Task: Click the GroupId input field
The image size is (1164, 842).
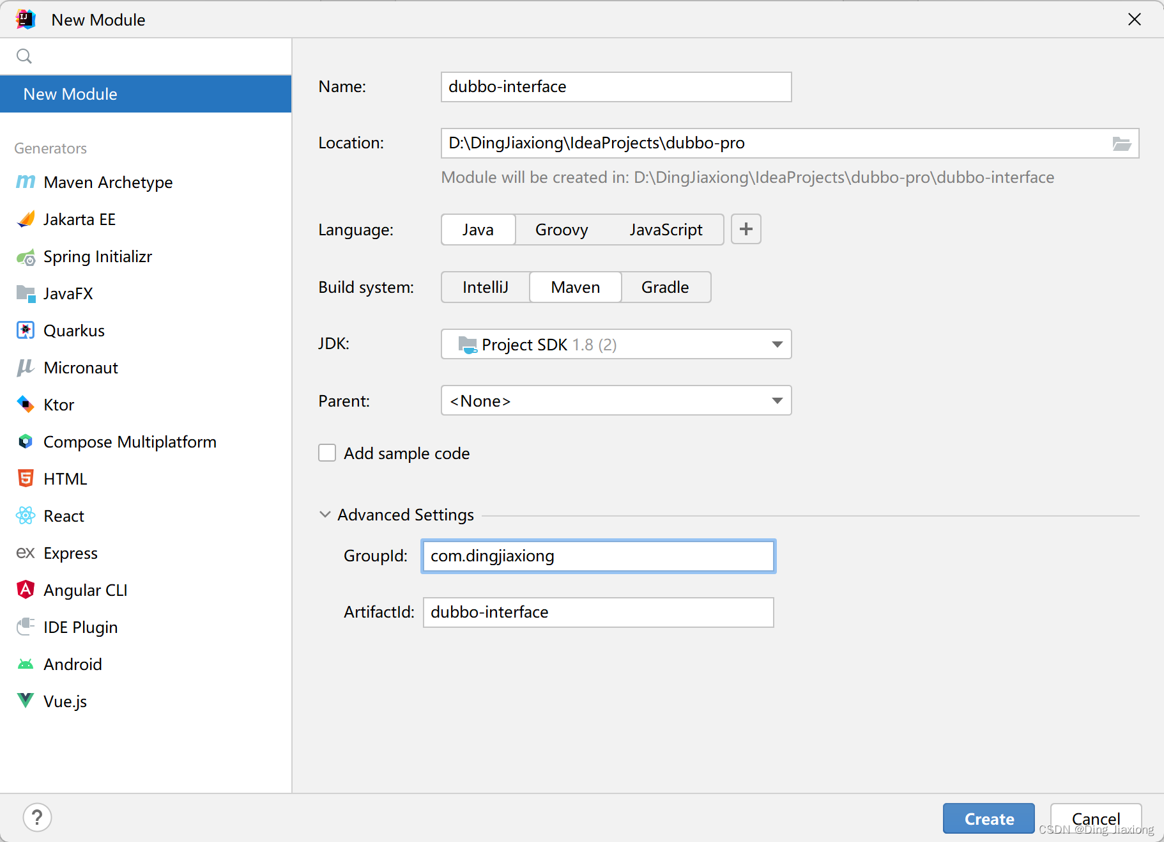Action: pyautogui.click(x=598, y=556)
